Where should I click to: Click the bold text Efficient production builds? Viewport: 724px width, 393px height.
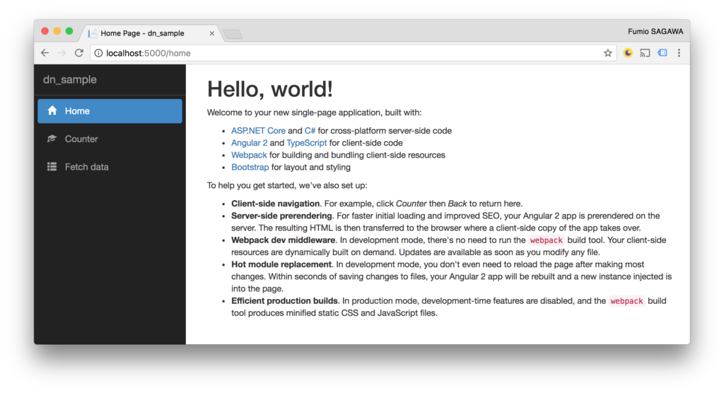[284, 301]
